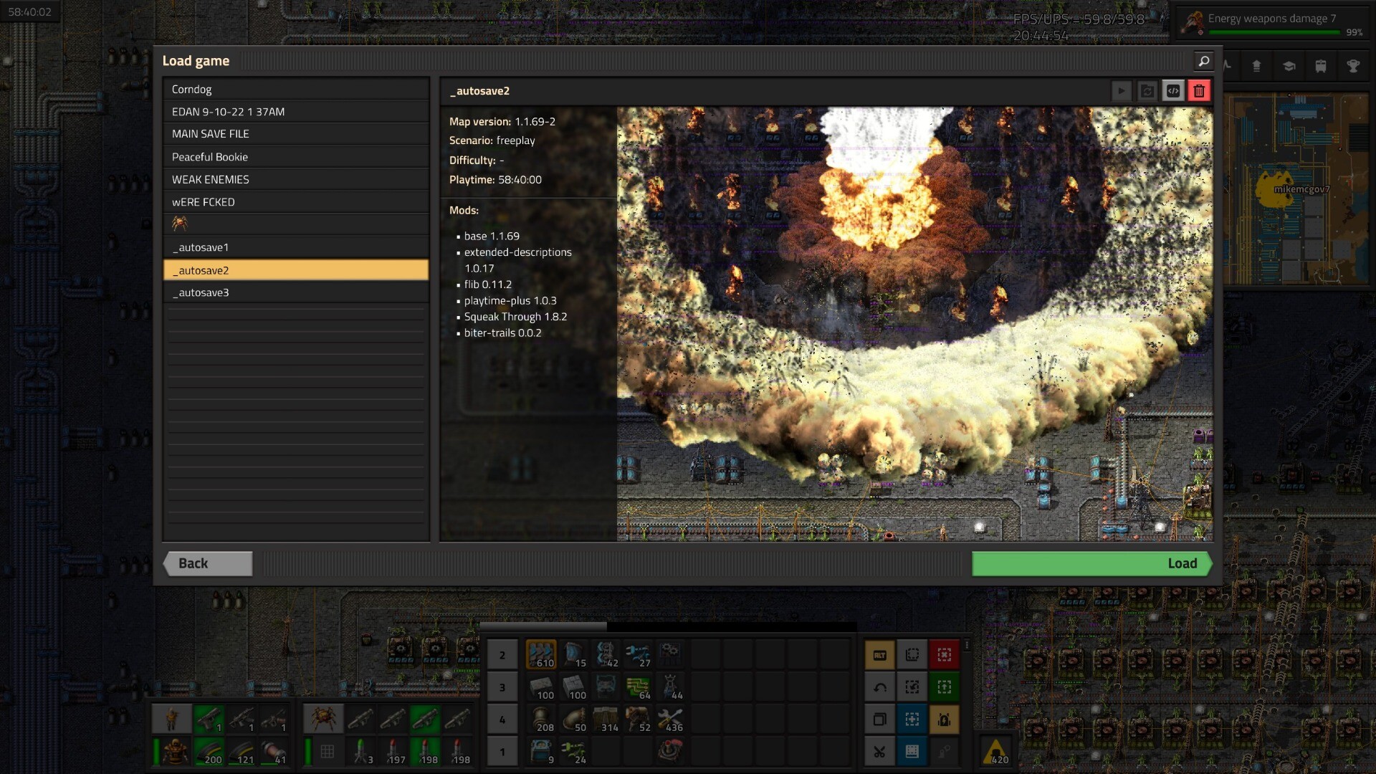
Task: Open the trains overview icon
Action: coord(1321,67)
